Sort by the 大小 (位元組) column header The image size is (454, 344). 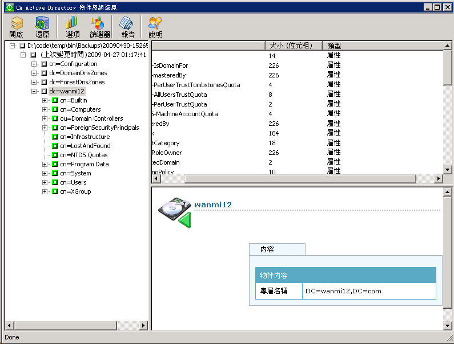tap(292, 46)
